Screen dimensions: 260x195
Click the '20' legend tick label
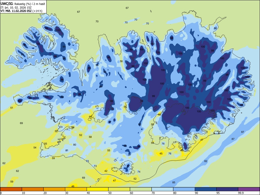(x=45, y=193)
